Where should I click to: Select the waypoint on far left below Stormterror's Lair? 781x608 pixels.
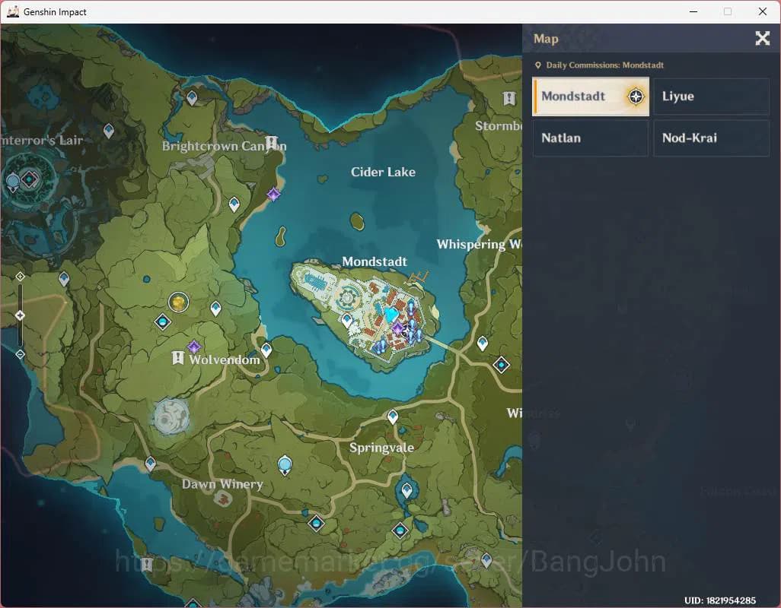pos(64,279)
